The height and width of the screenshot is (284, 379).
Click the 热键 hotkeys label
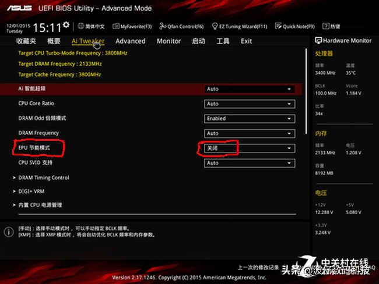[x=335, y=26]
